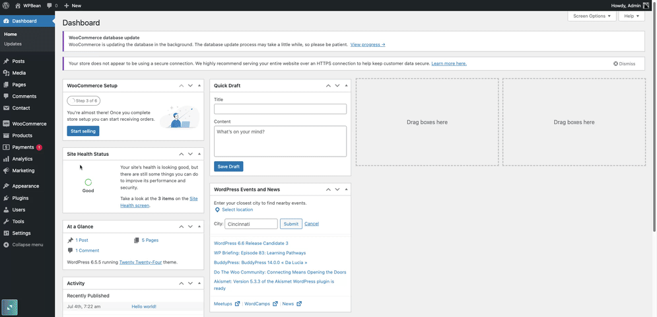Focus Quick Draft Title field

coord(281,109)
